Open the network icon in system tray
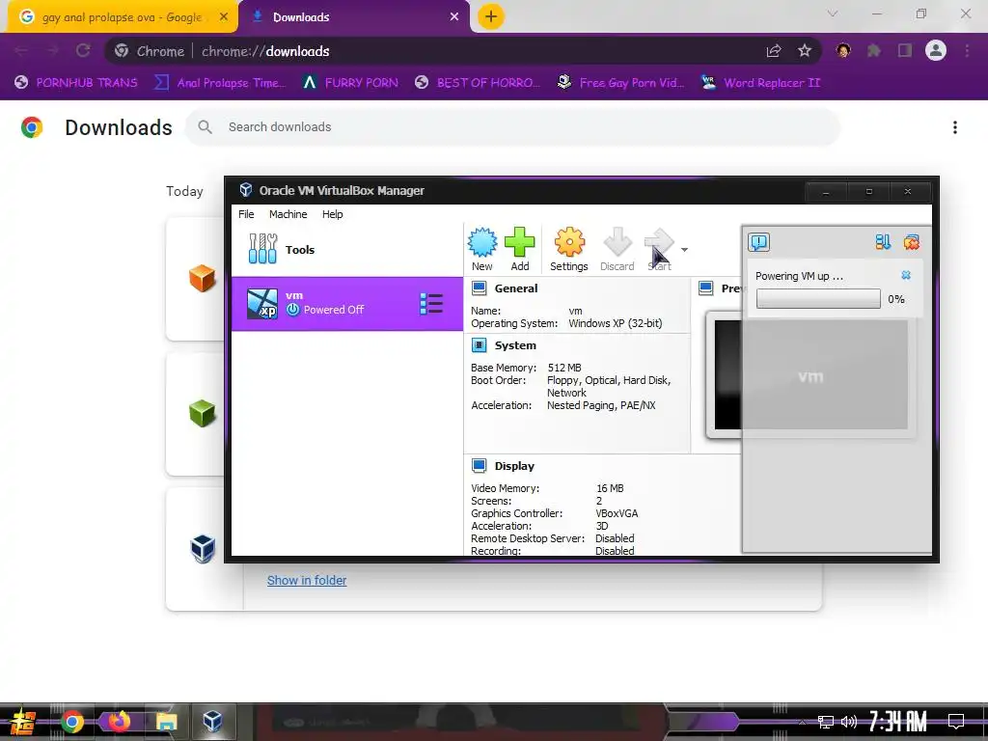The height and width of the screenshot is (741, 988). tap(826, 722)
